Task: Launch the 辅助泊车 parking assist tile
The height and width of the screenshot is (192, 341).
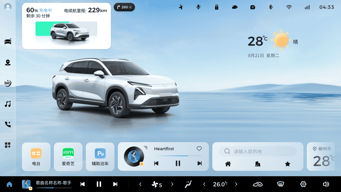Action: pyautogui.click(x=100, y=157)
